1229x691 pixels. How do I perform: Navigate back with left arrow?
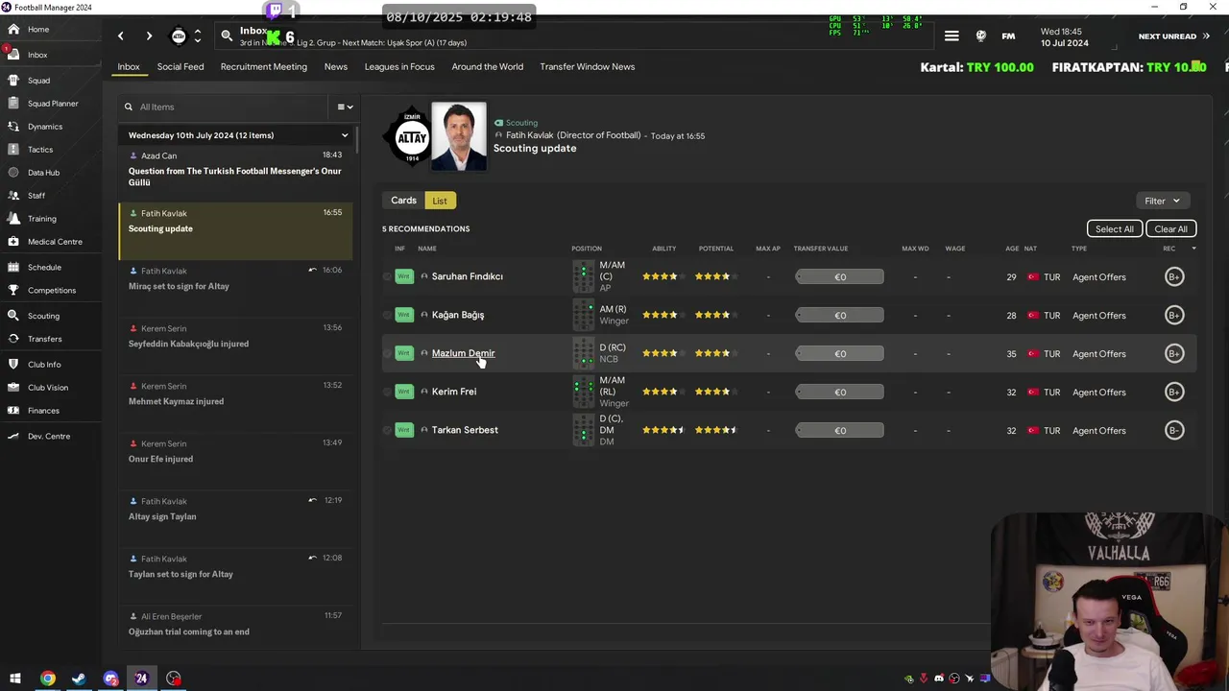pyautogui.click(x=121, y=36)
